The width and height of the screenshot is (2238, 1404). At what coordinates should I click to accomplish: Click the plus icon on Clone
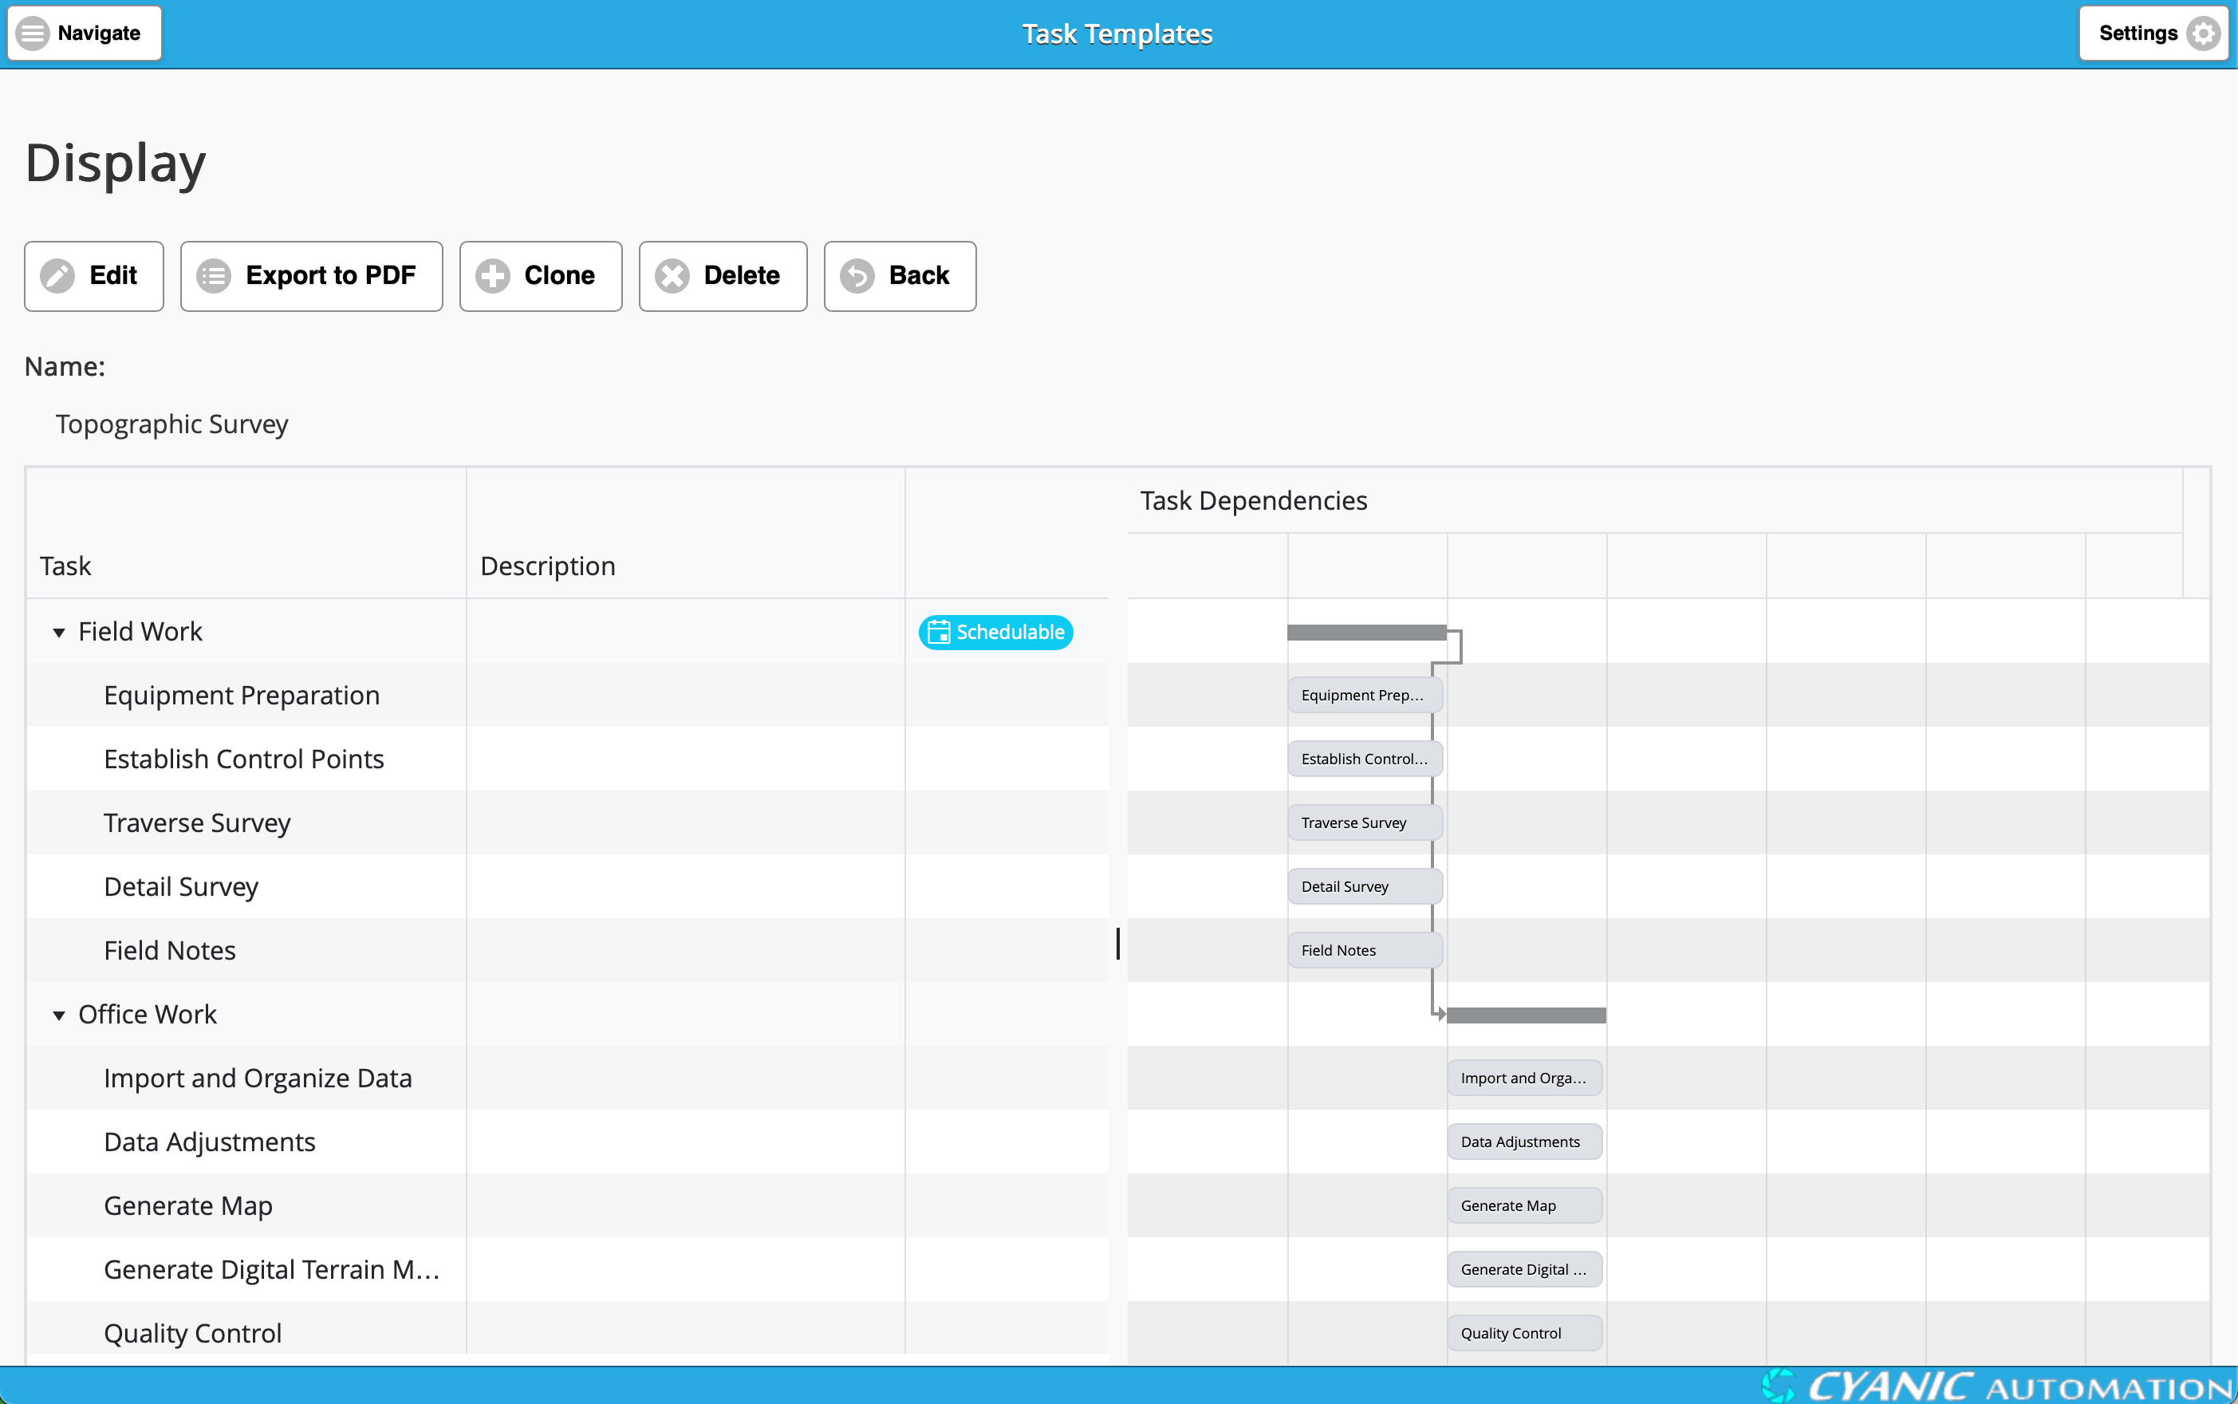click(493, 276)
